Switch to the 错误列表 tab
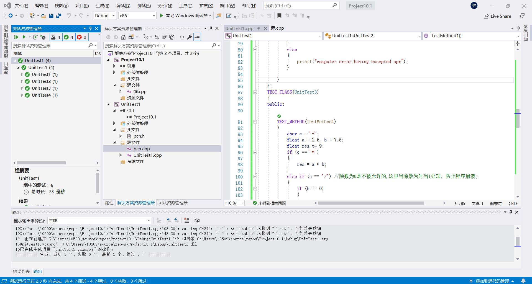 21,272
